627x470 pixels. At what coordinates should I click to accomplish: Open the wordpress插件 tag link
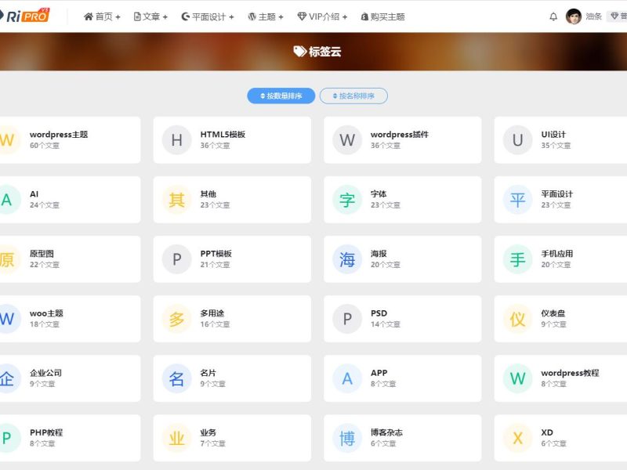[x=399, y=135]
